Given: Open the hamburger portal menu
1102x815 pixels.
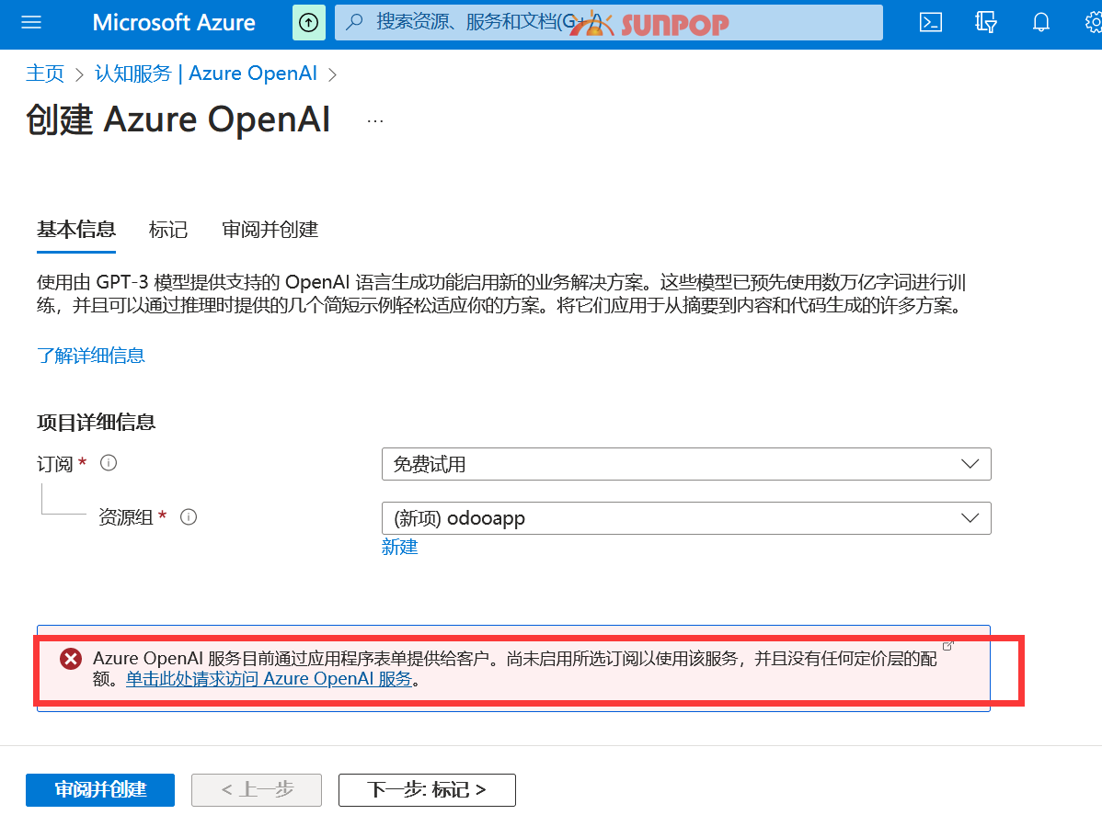Looking at the screenshot, I should [x=31, y=23].
